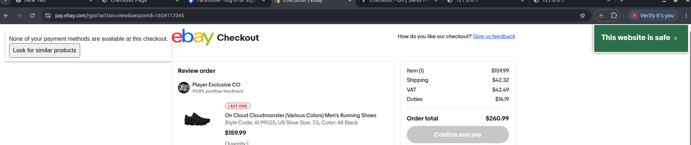Go back to the previous page
Screen dimensions: 691x145
coord(6,16)
